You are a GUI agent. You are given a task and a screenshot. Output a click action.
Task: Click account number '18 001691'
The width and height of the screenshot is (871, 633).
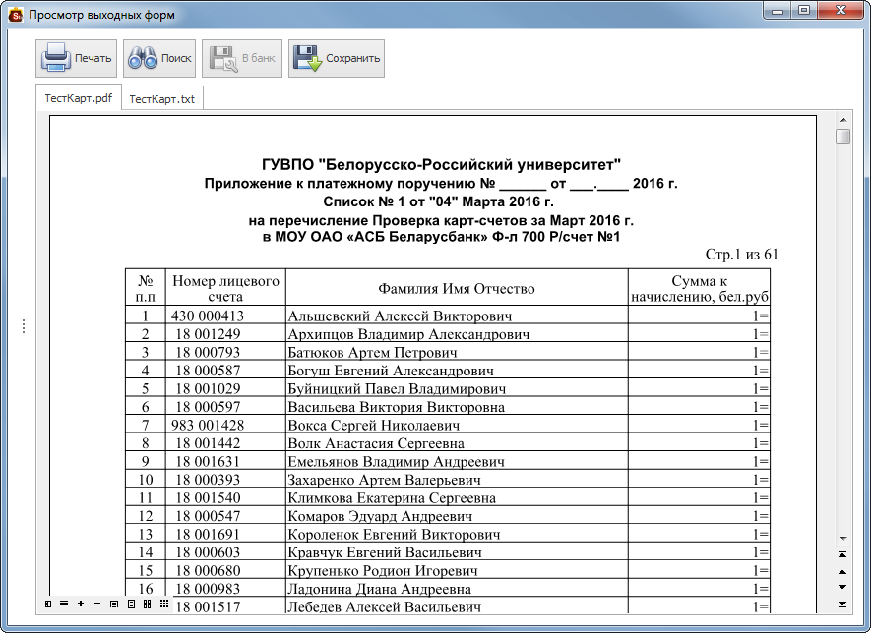point(208,535)
